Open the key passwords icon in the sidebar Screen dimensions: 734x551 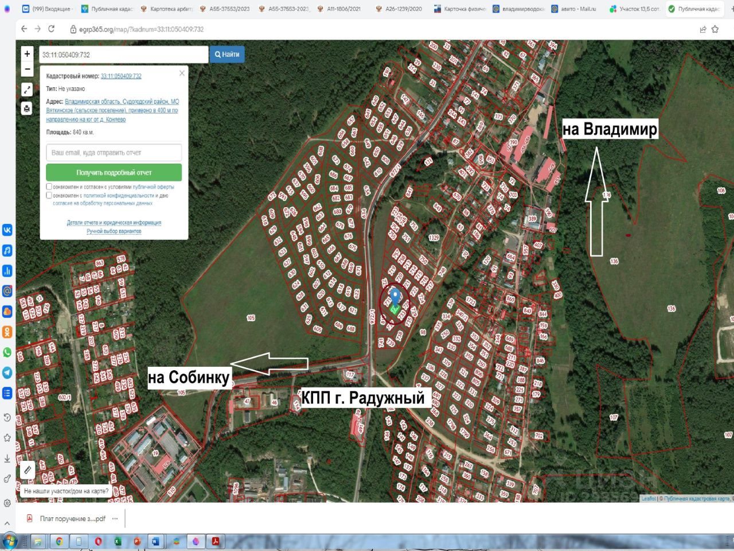point(7,479)
